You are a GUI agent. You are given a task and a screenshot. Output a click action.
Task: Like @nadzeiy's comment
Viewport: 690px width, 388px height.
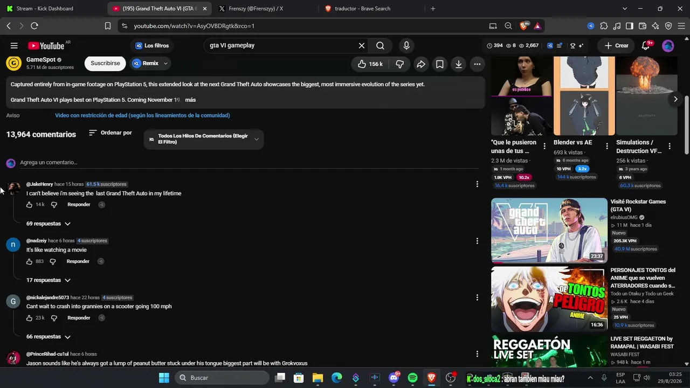[30, 261]
